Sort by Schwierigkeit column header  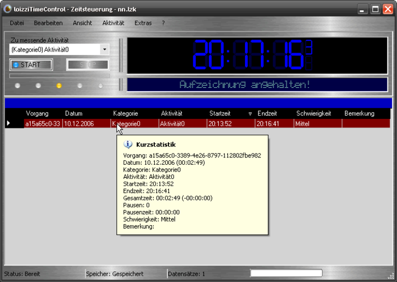314,113
